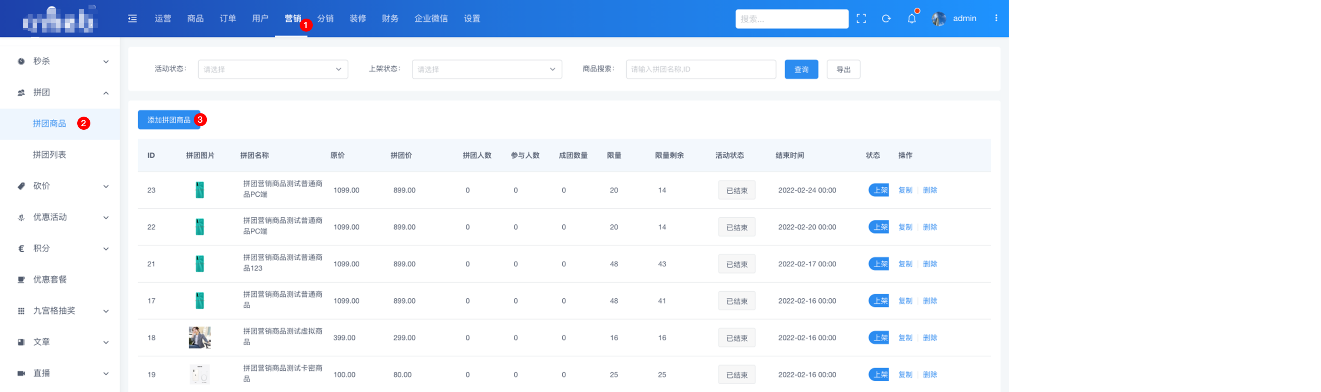Screen dimensions: 1321x392
Task: Enter fullscreen mode via header icon
Action: (861, 19)
